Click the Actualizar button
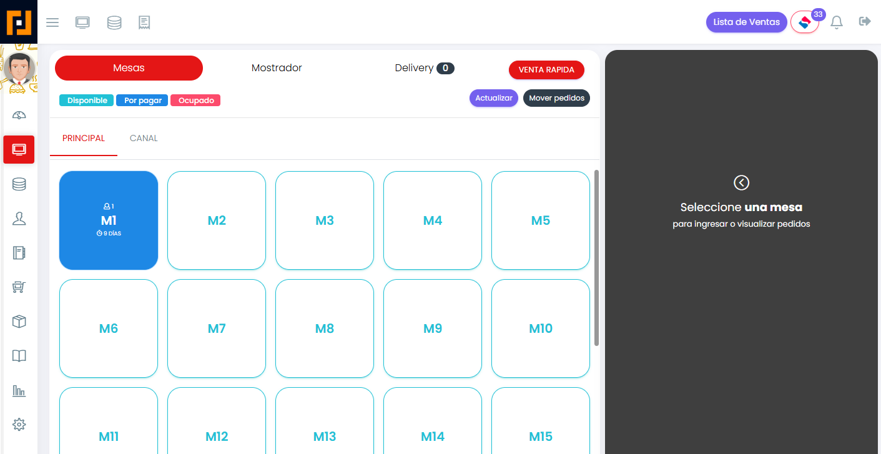This screenshot has height=454, width=881. [494, 98]
